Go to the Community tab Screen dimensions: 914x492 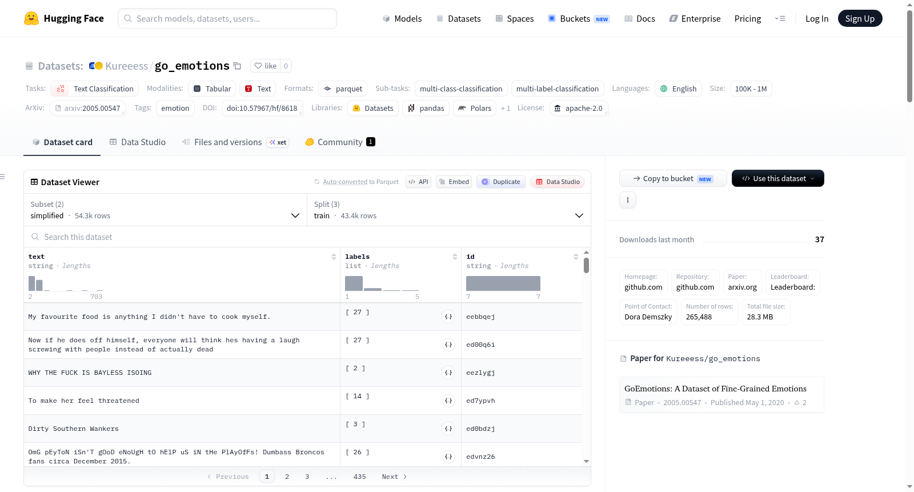[340, 142]
